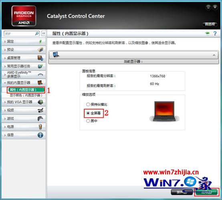The image size is (222, 200).
Task: Expand the 我的 VGA 显示器 section
Action: (24, 102)
